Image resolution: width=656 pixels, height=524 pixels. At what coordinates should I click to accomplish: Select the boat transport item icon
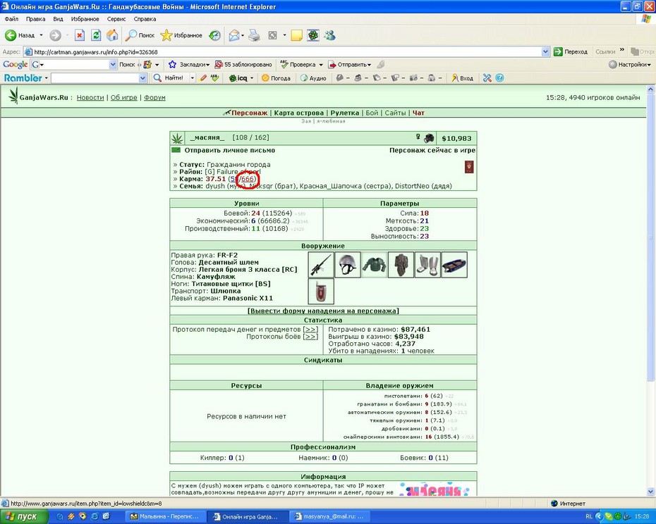[x=454, y=265]
